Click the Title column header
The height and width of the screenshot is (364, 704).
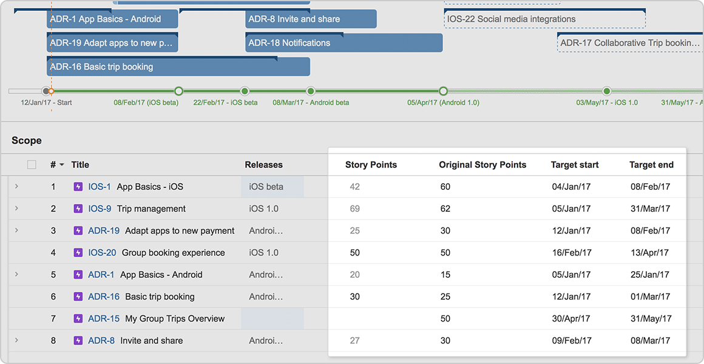point(80,165)
